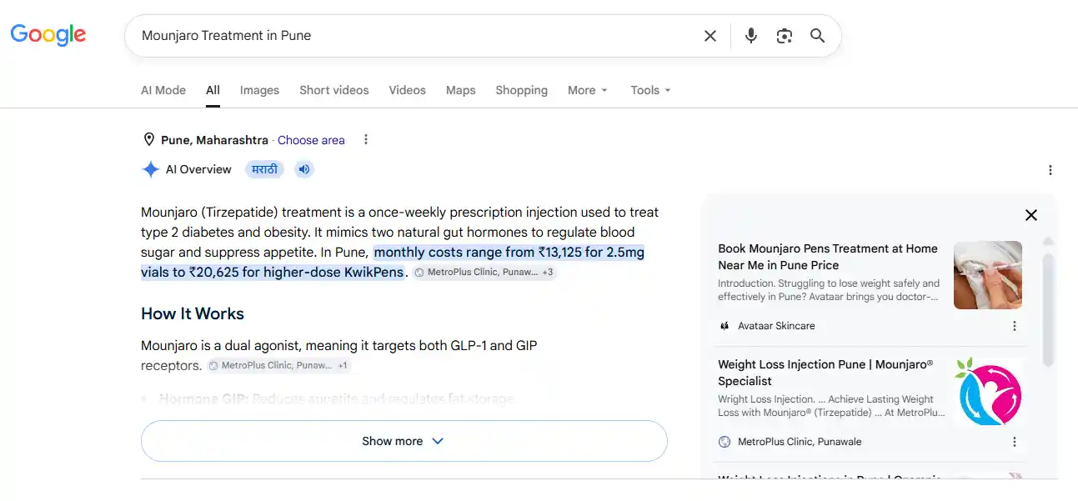Screen dimensions: 1078x501
Task: Click the AI Overview sparkle icon
Action: tap(151, 169)
